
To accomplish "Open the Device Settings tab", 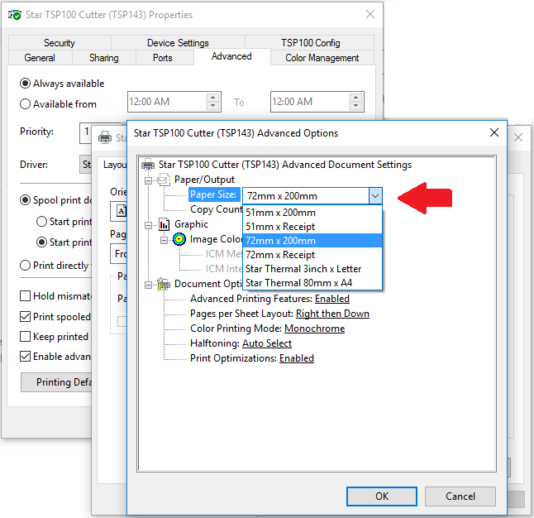I will pos(178,43).
